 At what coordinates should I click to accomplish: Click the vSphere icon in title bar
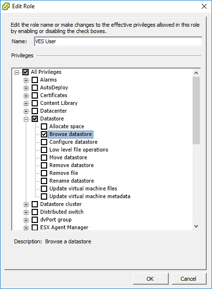pos(5,6)
